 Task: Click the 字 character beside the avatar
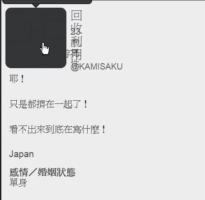(69, 53)
